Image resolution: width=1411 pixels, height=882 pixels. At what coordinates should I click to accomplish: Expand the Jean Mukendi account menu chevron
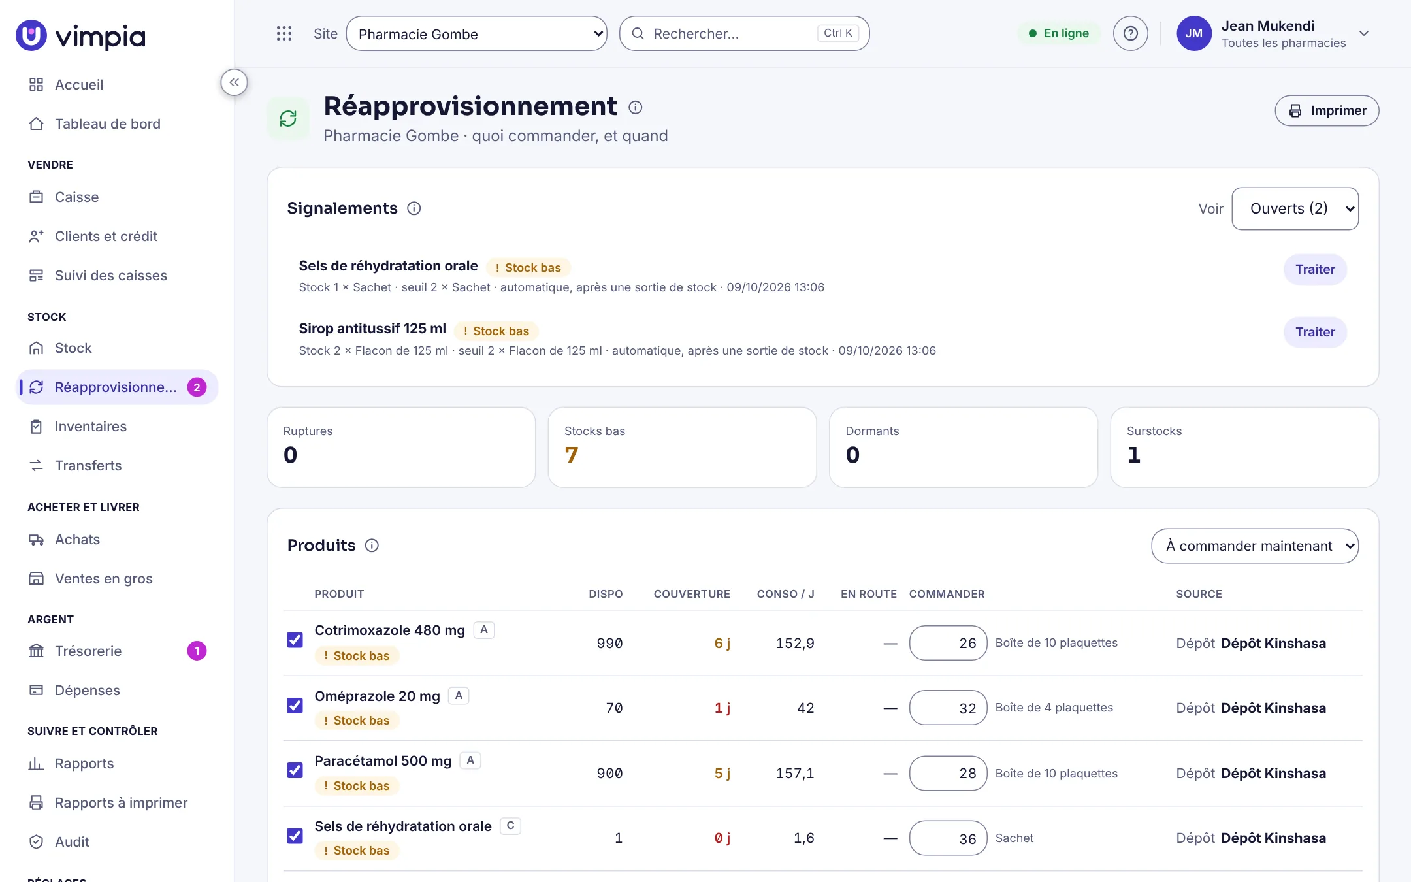tap(1364, 33)
